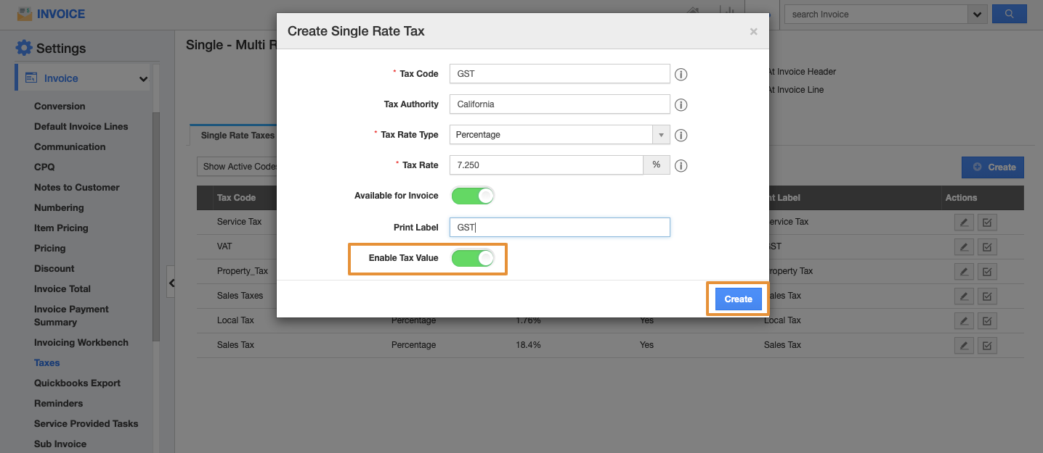1043x453 pixels.
Task: Click the blue search magnifier button
Action: tap(1009, 14)
